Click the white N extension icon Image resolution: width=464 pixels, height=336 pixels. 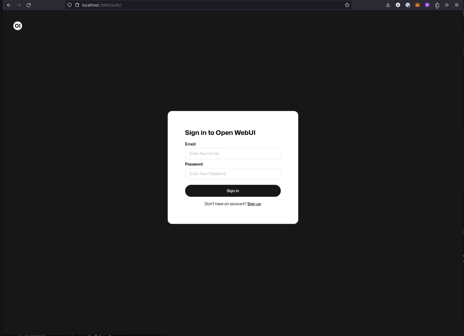pos(398,5)
